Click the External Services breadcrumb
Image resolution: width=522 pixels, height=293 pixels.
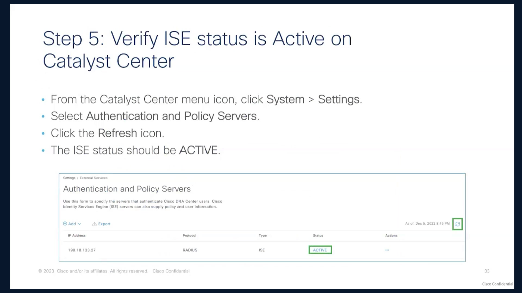click(x=94, y=178)
